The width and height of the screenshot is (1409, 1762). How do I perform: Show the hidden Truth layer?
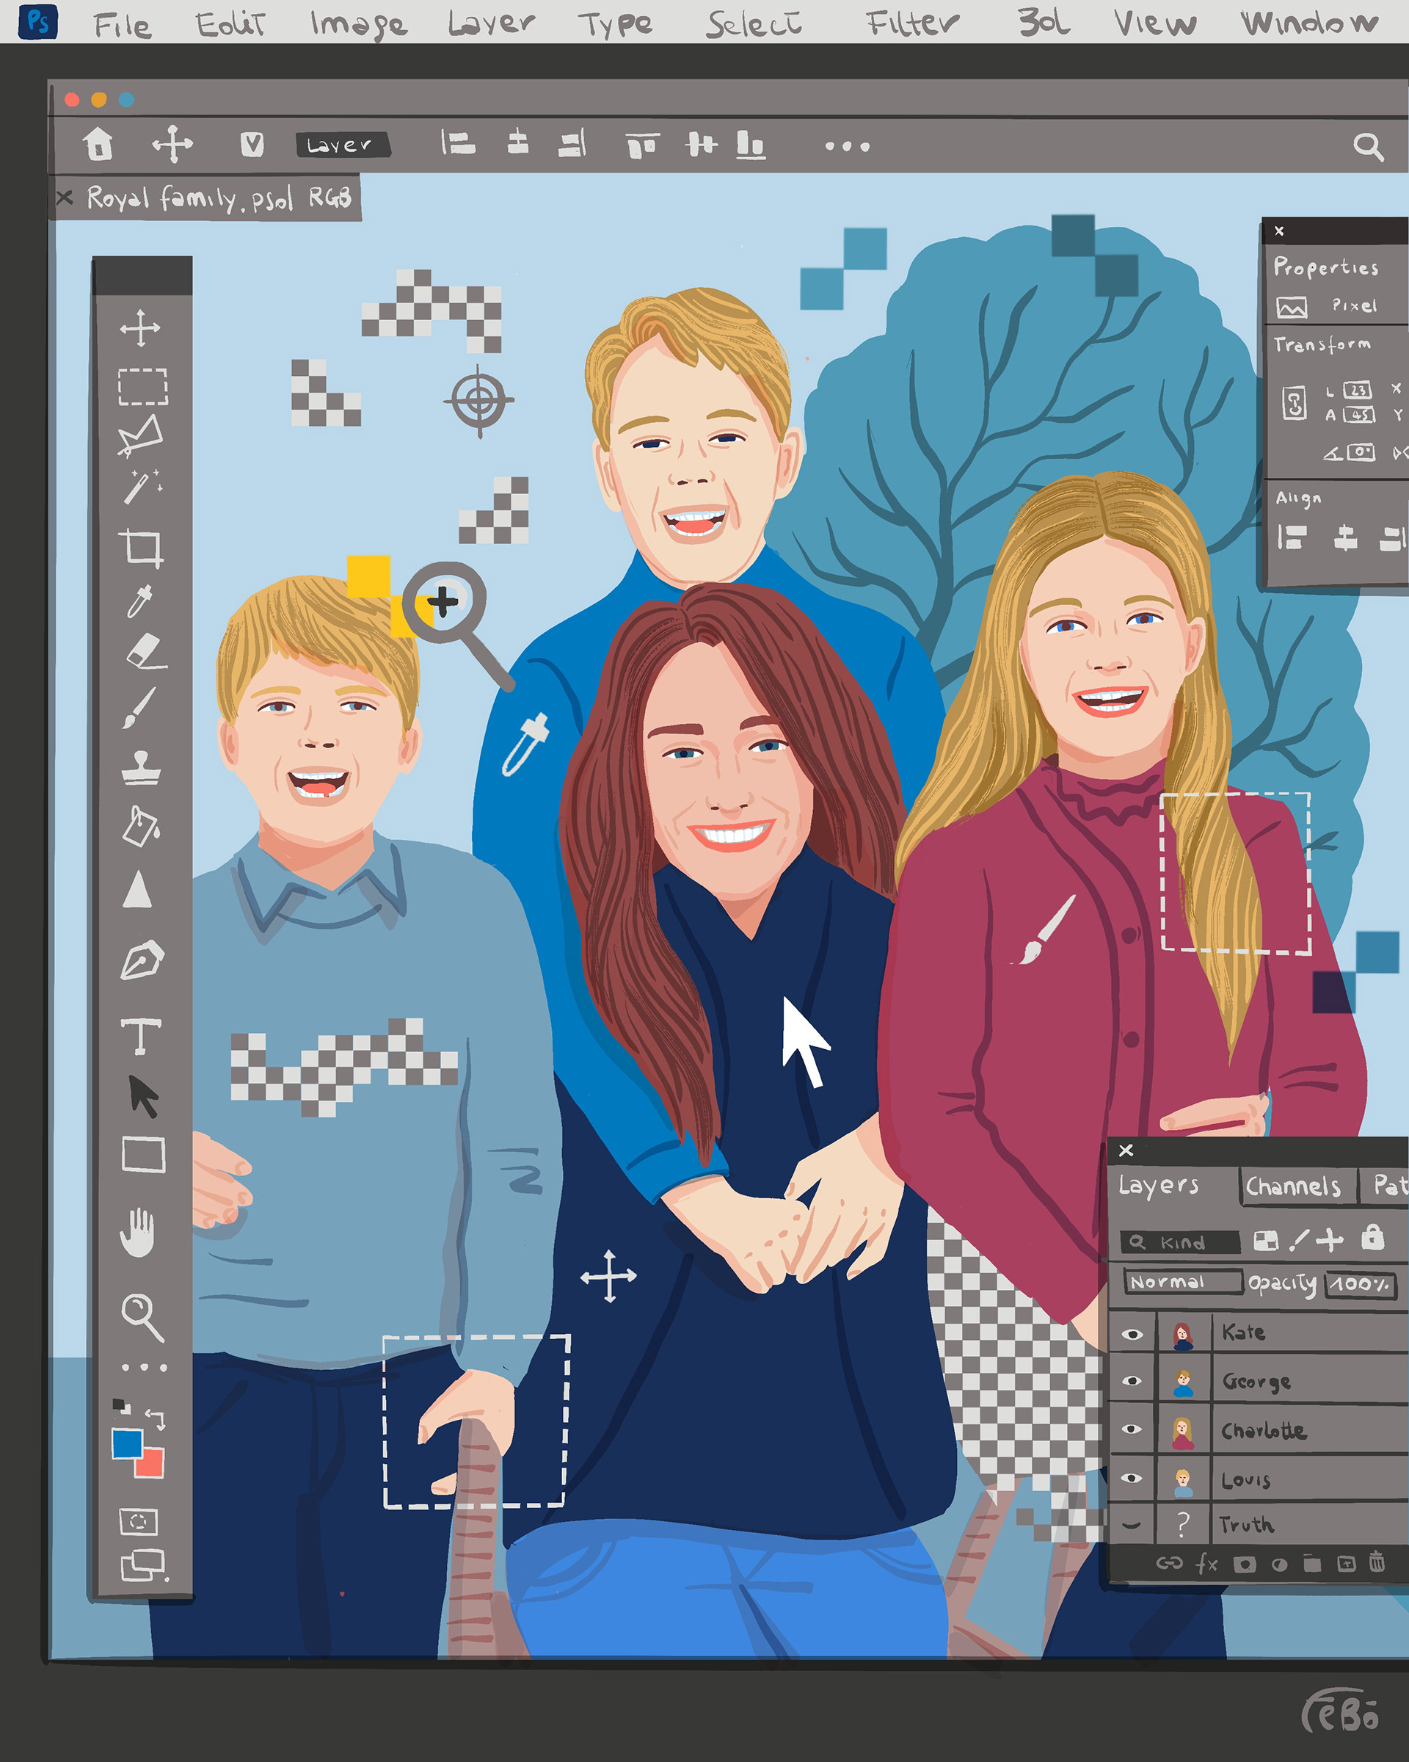click(x=1132, y=1525)
